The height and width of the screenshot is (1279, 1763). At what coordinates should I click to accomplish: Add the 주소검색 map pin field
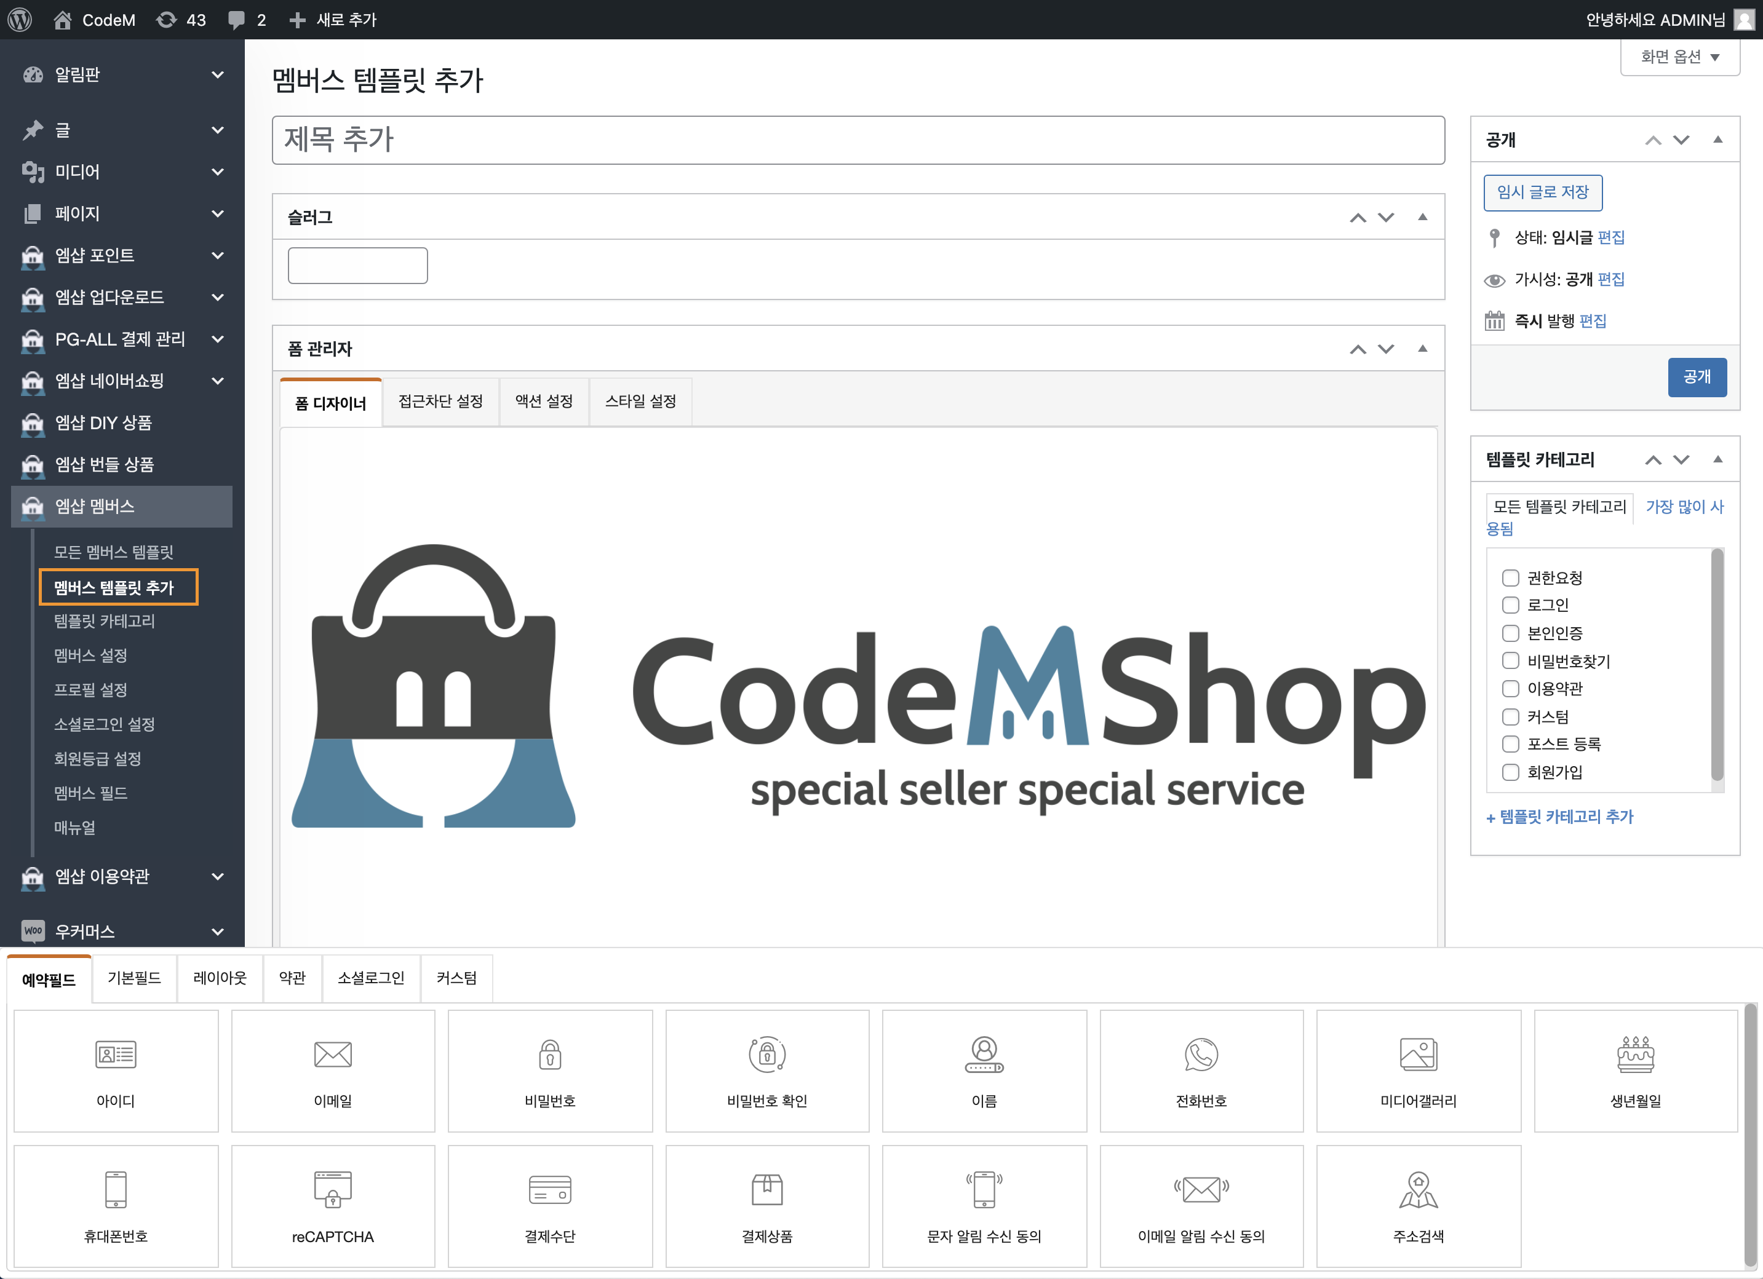(1418, 1205)
